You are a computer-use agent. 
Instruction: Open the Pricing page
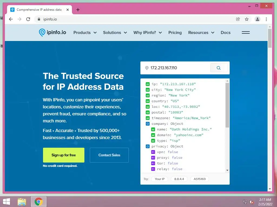click(175, 33)
